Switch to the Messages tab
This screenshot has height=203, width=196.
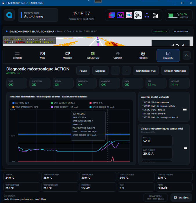(x=68, y=56)
